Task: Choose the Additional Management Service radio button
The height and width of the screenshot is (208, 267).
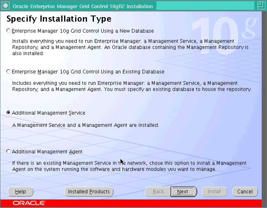Action: pyautogui.click(x=9, y=113)
